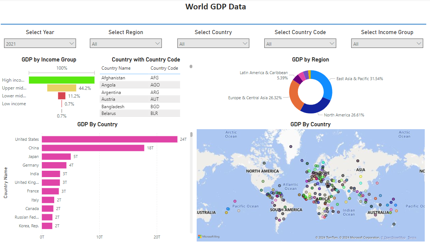Select the Bangladesh table row

click(140, 107)
